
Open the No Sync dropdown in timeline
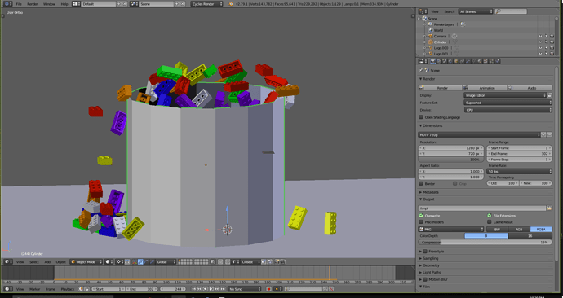244,289
